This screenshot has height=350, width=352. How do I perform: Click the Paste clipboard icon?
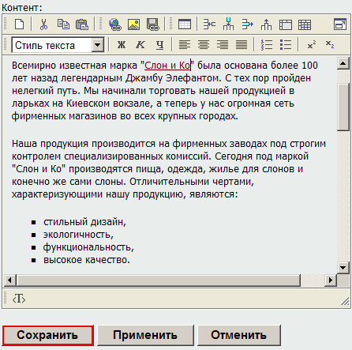pyautogui.click(x=82, y=24)
